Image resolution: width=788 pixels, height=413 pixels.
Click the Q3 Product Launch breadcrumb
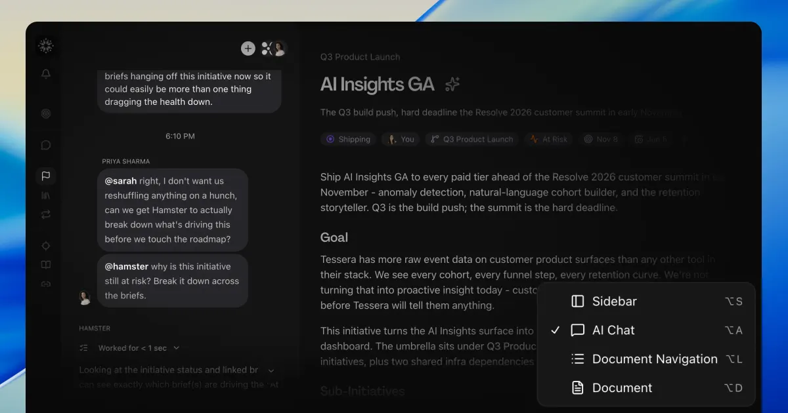click(x=360, y=57)
